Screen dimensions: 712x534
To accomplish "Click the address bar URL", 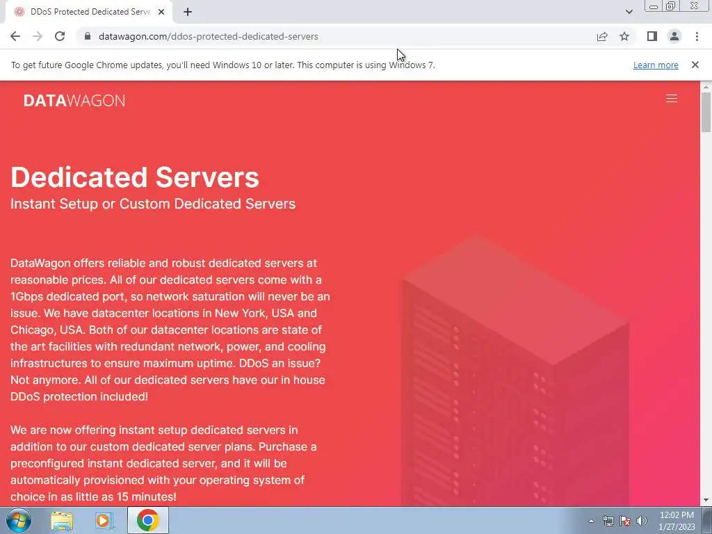I will tap(209, 36).
